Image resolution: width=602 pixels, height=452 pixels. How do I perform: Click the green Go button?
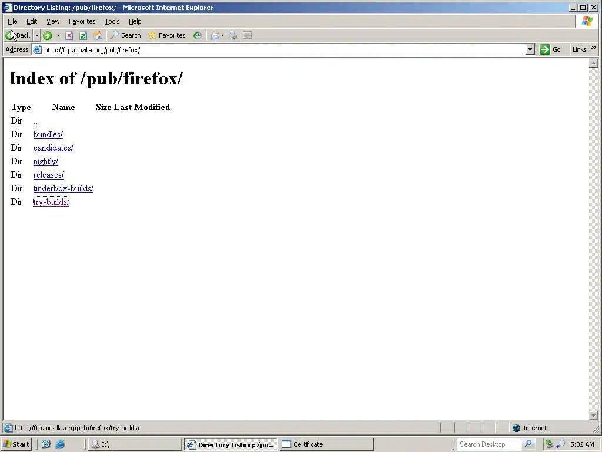[x=550, y=49]
